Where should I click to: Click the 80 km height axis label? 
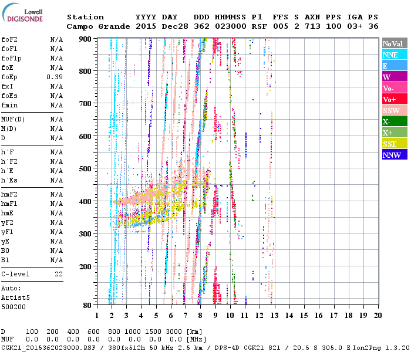(87, 306)
